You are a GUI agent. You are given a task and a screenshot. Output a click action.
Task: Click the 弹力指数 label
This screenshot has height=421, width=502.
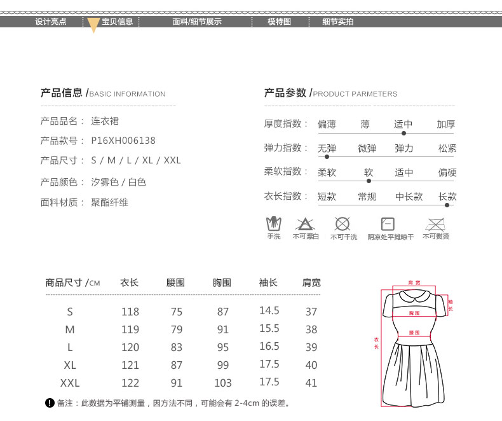285,148
